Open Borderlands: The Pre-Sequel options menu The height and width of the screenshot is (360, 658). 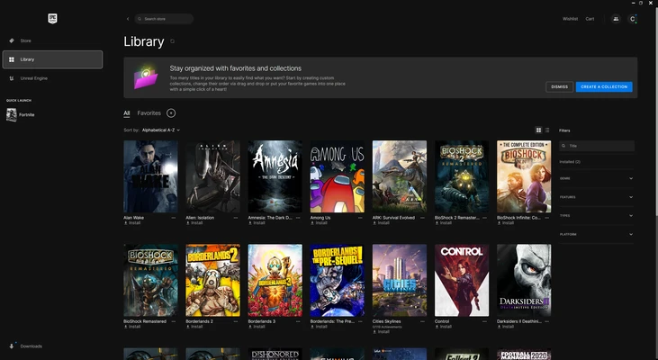click(x=360, y=321)
